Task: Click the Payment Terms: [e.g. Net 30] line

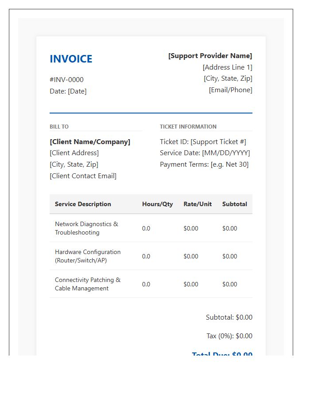Action: (204, 164)
